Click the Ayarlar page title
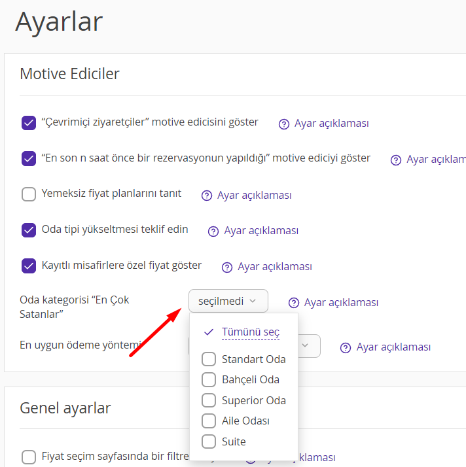Screen dimensions: 466x467 pos(59,22)
